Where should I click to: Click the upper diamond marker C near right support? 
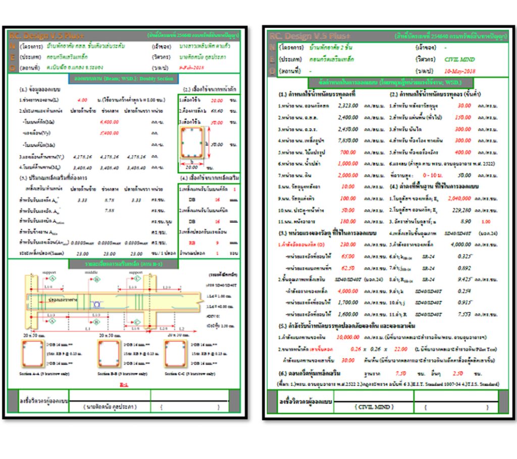point(137,278)
